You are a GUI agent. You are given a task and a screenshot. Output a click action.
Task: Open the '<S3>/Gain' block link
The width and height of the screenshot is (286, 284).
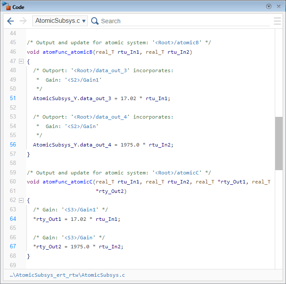point(78,237)
